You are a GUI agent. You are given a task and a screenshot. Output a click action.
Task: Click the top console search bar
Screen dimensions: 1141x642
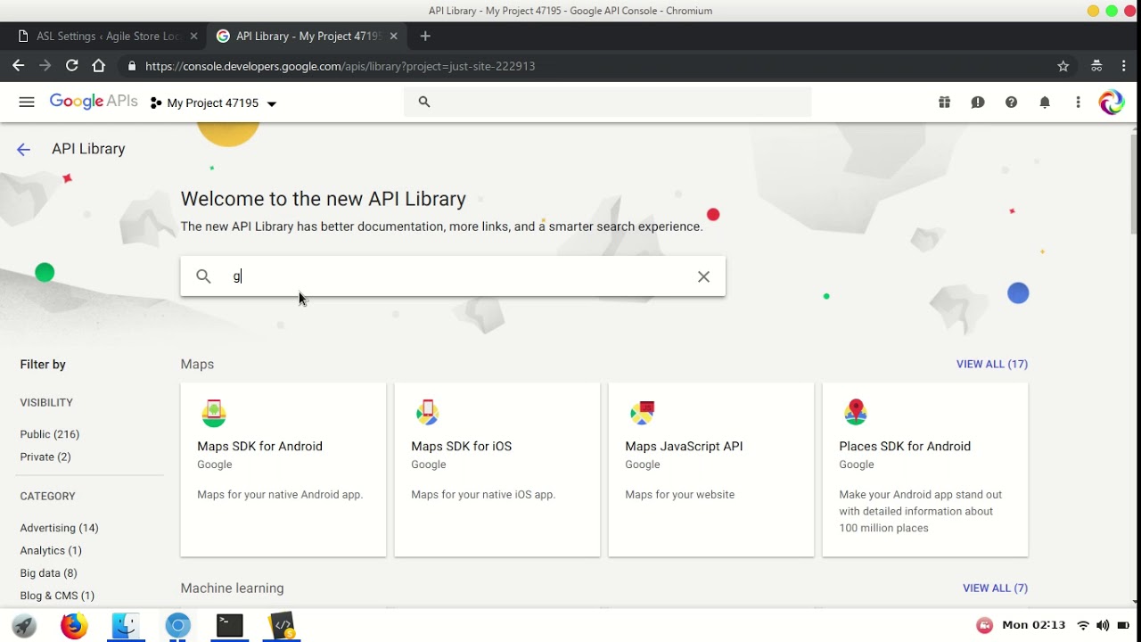click(608, 102)
